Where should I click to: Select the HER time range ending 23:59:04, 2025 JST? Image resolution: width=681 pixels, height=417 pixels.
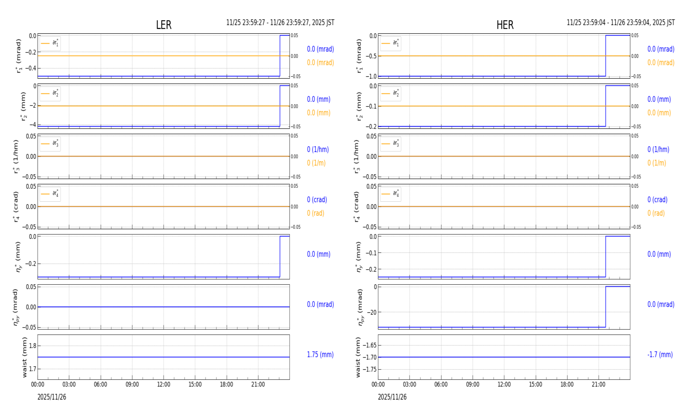point(621,23)
